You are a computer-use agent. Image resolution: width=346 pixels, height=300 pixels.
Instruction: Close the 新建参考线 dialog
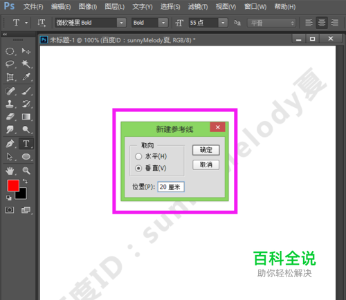217,127
